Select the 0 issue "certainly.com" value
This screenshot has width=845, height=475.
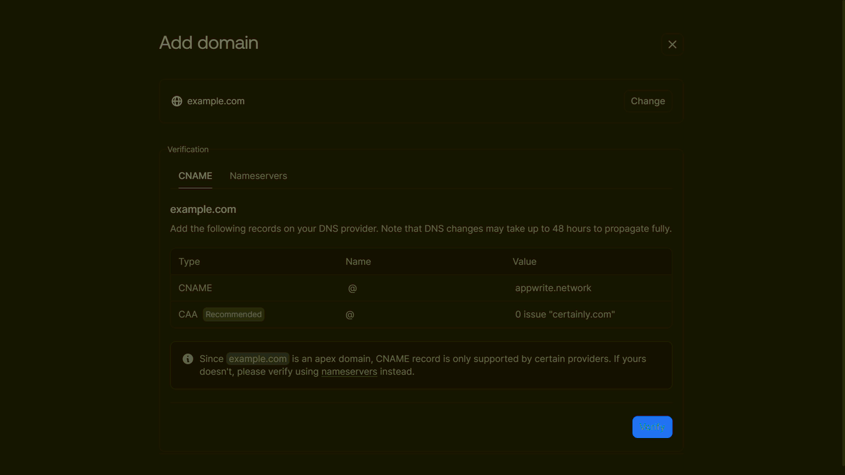tap(565, 314)
